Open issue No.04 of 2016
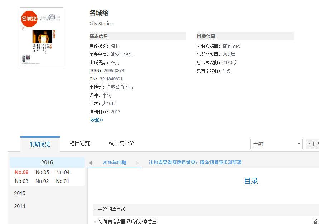The image size is (319, 224). (63, 173)
